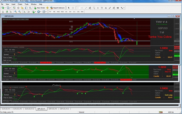Select the Fibonacci retracement tool
182x114 pixels.
[94, 8]
